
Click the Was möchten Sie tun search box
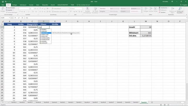(x=83, y=5)
